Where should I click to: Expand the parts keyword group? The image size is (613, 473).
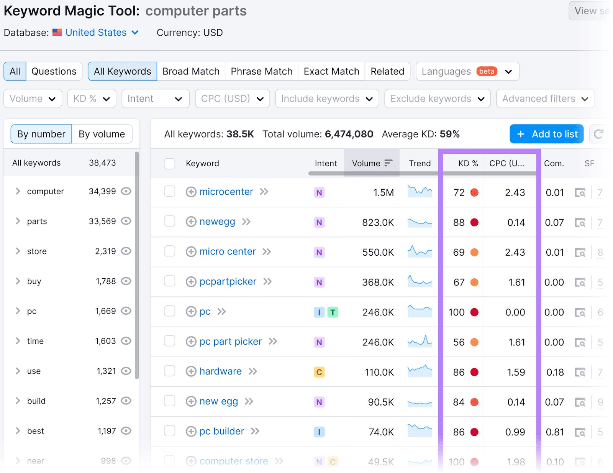point(18,221)
